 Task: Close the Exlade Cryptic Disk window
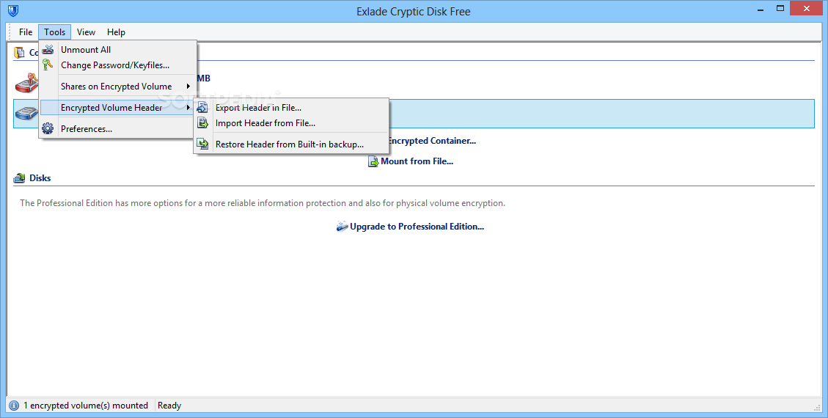(807, 9)
